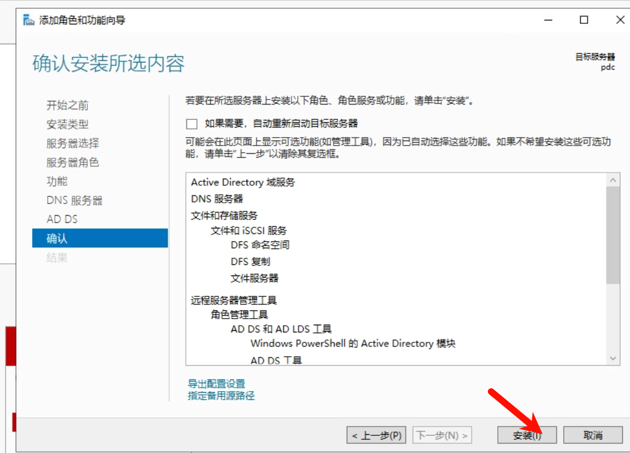Click the scroll up arrow of list
This screenshot has width=630, height=453.
pos(613,180)
